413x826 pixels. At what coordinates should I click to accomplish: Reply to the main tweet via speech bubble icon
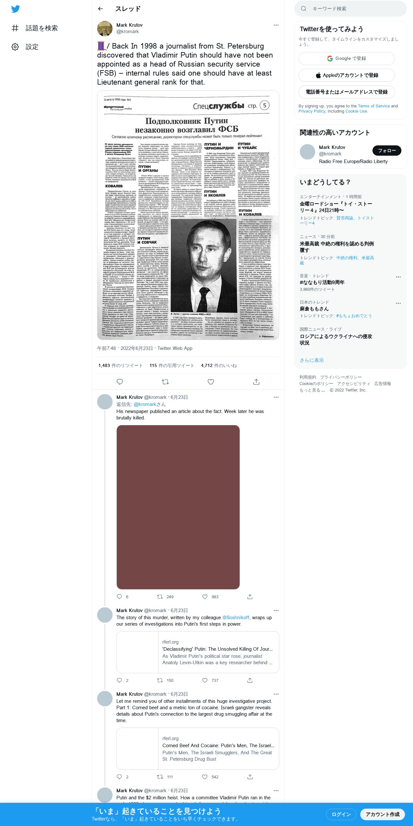click(120, 382)
